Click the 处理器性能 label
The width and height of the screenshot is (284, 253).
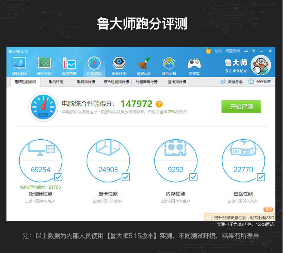41,194
